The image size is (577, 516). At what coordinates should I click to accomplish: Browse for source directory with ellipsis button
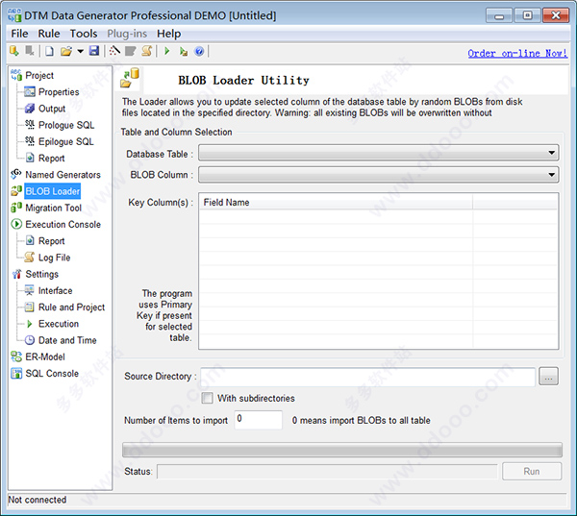tap(548, 377)
